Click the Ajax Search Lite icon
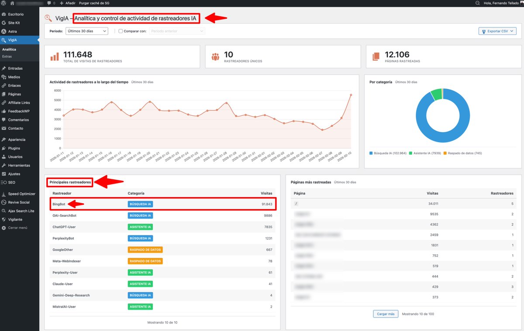This screenshot has width=524, height=331. click(4, 211)
